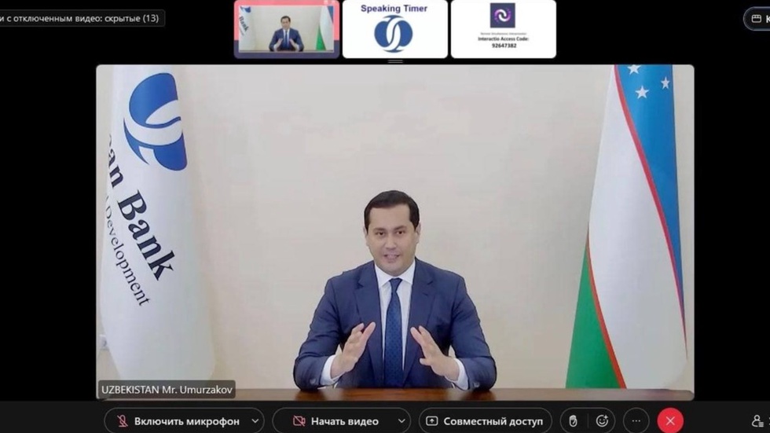Click the crossed-out camera icon
770x433 pixels.
click(299, 421)
